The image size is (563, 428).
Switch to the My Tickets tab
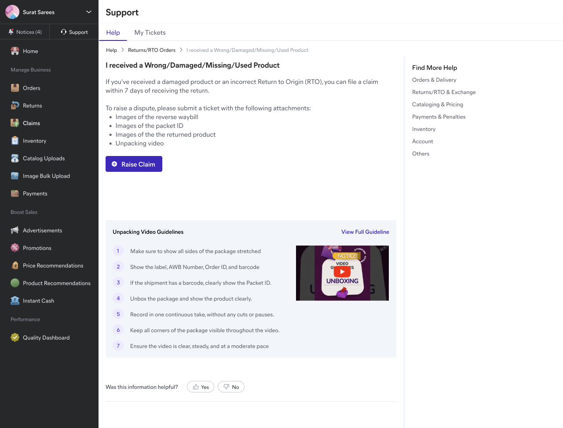tap(150, 33)
